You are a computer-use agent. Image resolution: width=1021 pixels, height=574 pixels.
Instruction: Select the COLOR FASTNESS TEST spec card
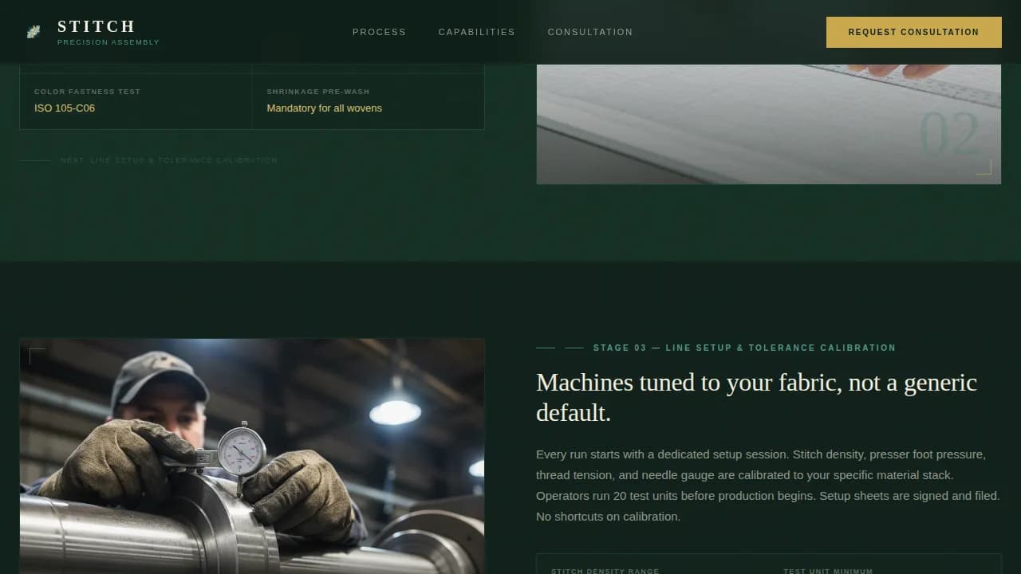135,100
